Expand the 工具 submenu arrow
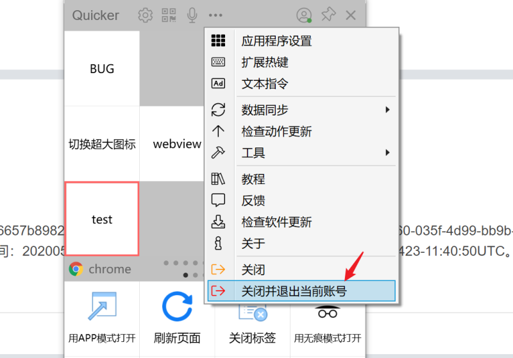Viewport: 513px width, 358px height. coord(387,153)
